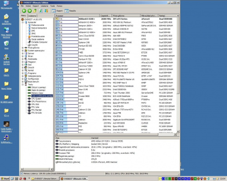Switch to the Ulubione tab in sidebar
The height and width of the screenshot is (181, 227).
tap(32, 16)
